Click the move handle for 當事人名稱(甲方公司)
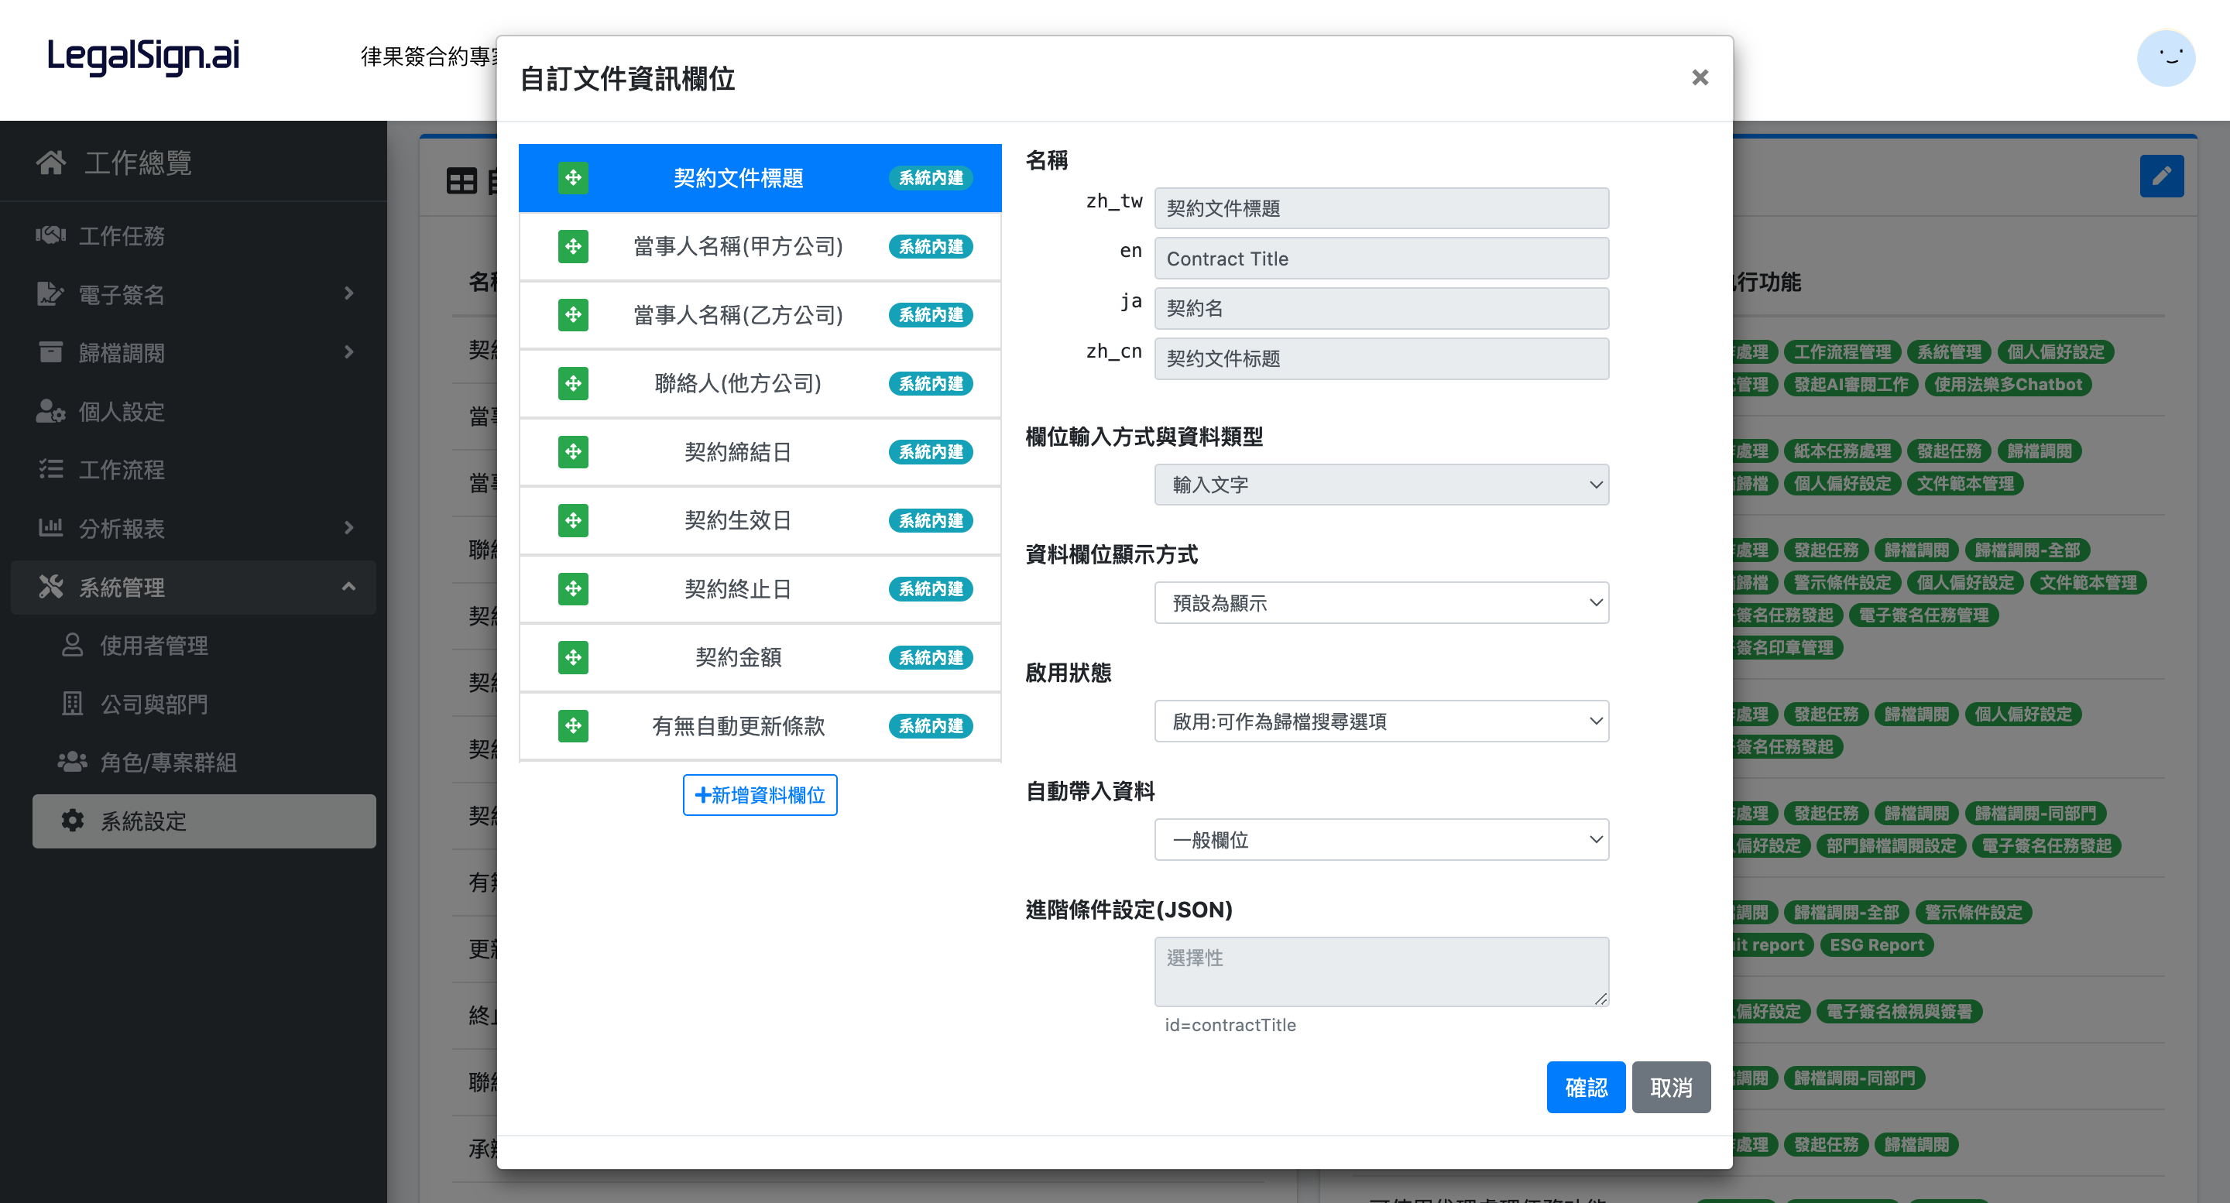The image size is (2230, 1203). (x=572, y=247)
